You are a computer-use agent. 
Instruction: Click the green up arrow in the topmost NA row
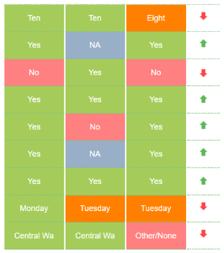tap(203, 43)
